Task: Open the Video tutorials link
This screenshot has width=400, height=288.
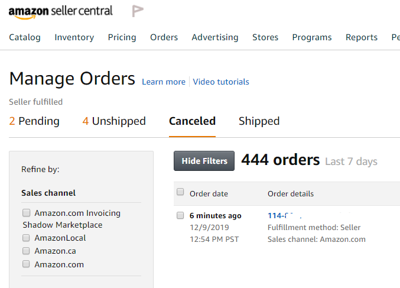Action: 221,82
